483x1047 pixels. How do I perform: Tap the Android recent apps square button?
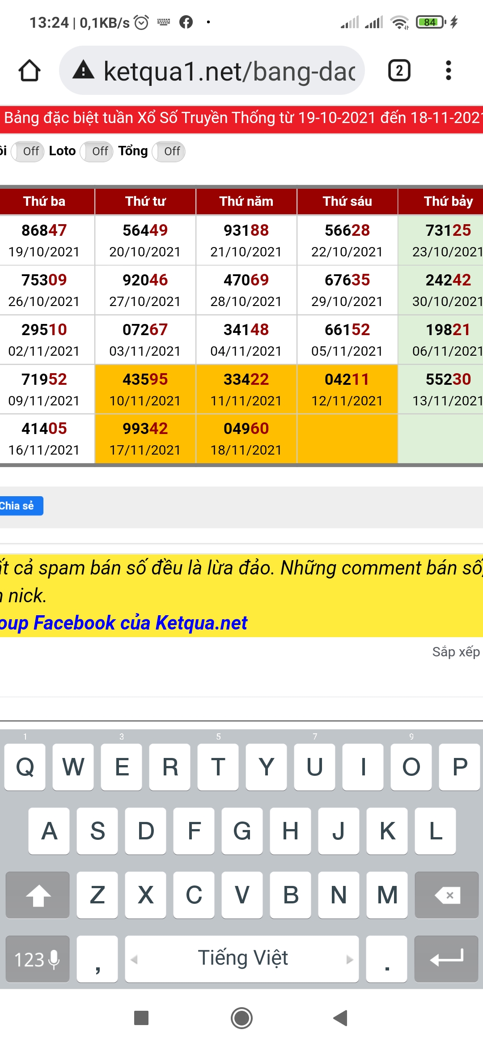click(x=141, y=1018)
